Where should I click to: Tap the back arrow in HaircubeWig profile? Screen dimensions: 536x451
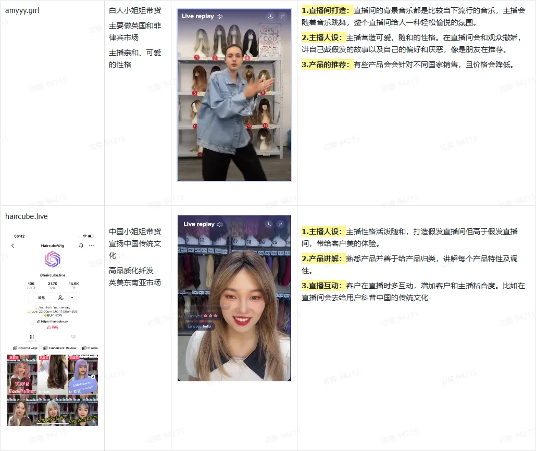tap(13, 246)
